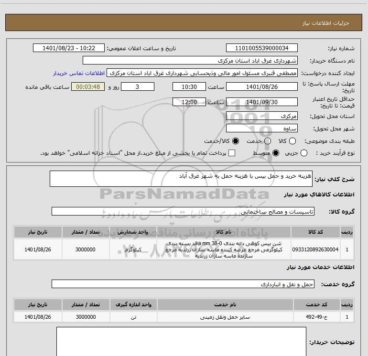
Task: Click service code ح-49-492 cell
Action: click(316, 317)
